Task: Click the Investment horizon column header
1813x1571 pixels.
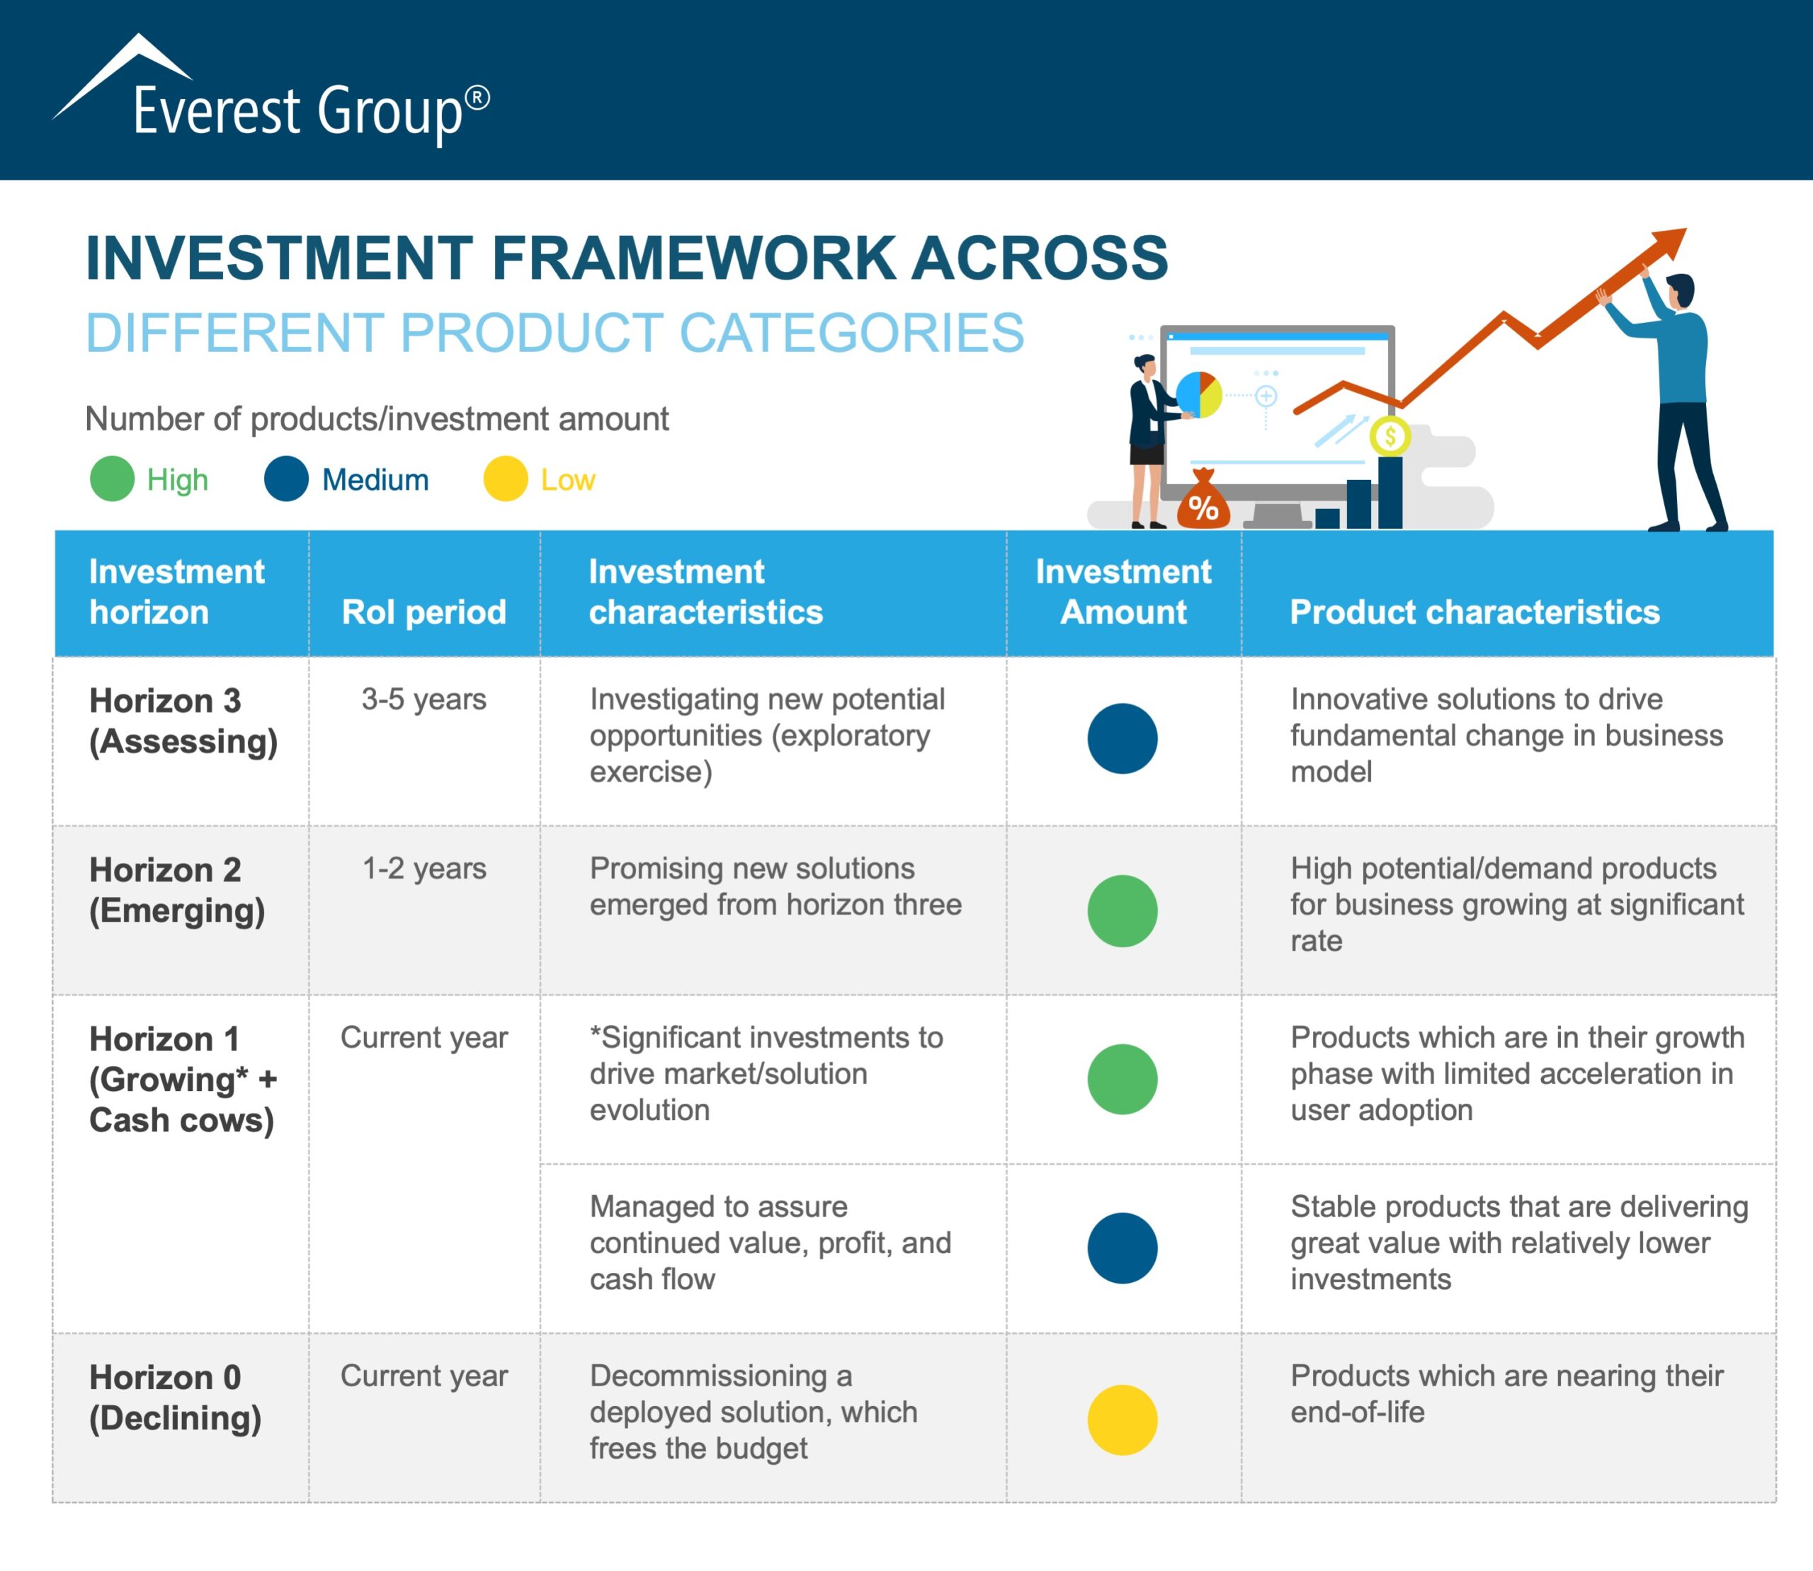Action: tap(176, 592)
